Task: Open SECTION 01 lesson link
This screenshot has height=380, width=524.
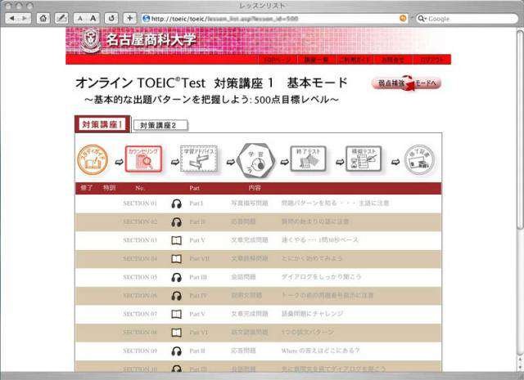Action: (x=140, y=203)
